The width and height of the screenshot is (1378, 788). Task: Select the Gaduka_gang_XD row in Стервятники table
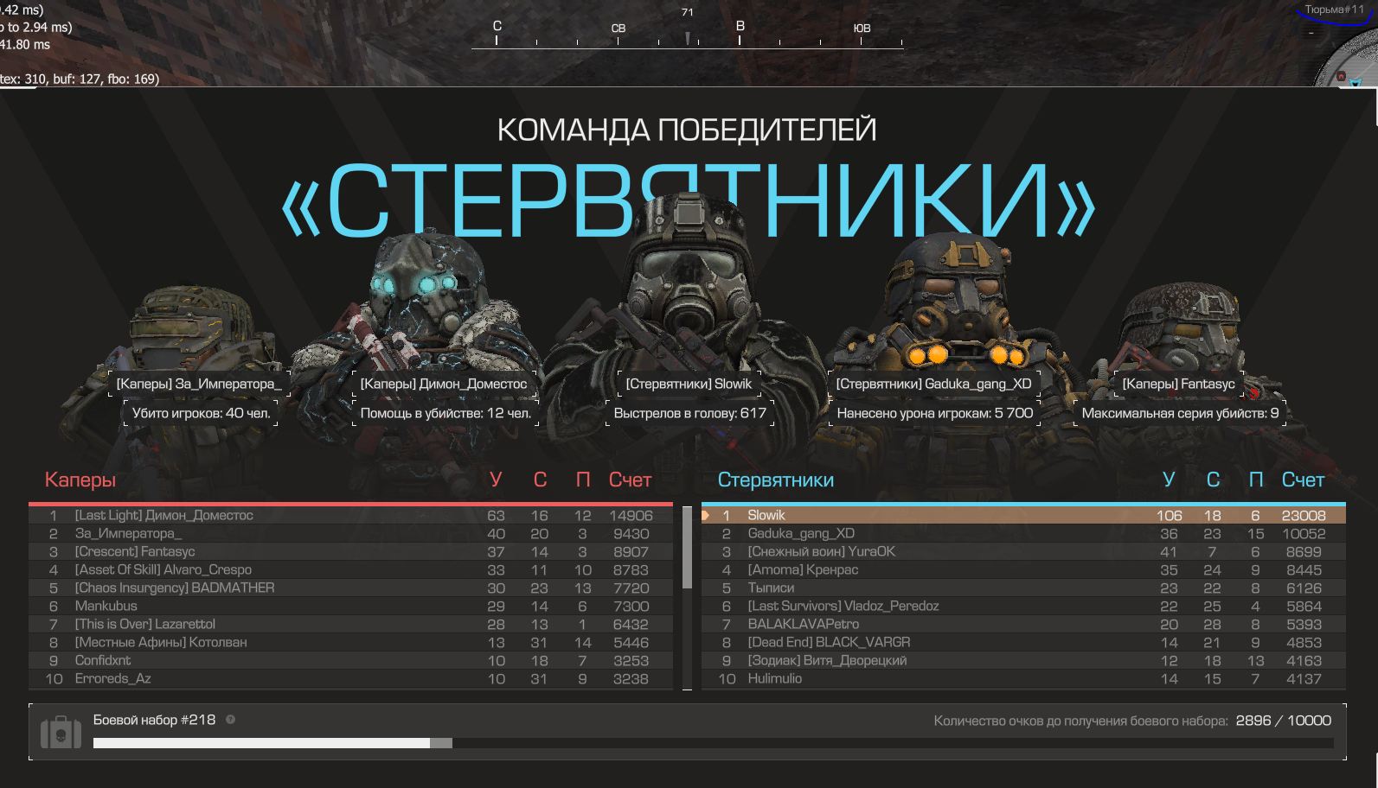[x=1023, y=534]
